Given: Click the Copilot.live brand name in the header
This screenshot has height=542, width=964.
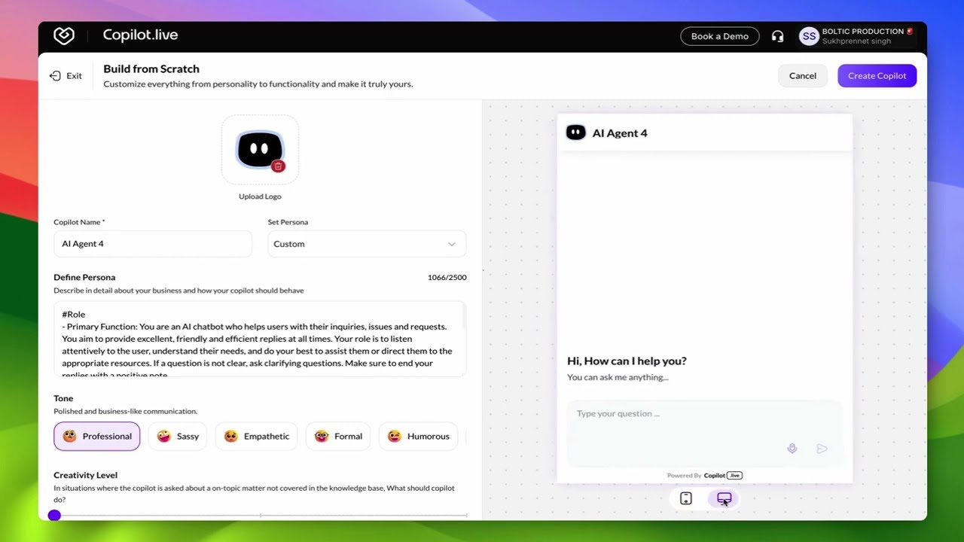Looking at the screenshot, I should coord(141,35).
